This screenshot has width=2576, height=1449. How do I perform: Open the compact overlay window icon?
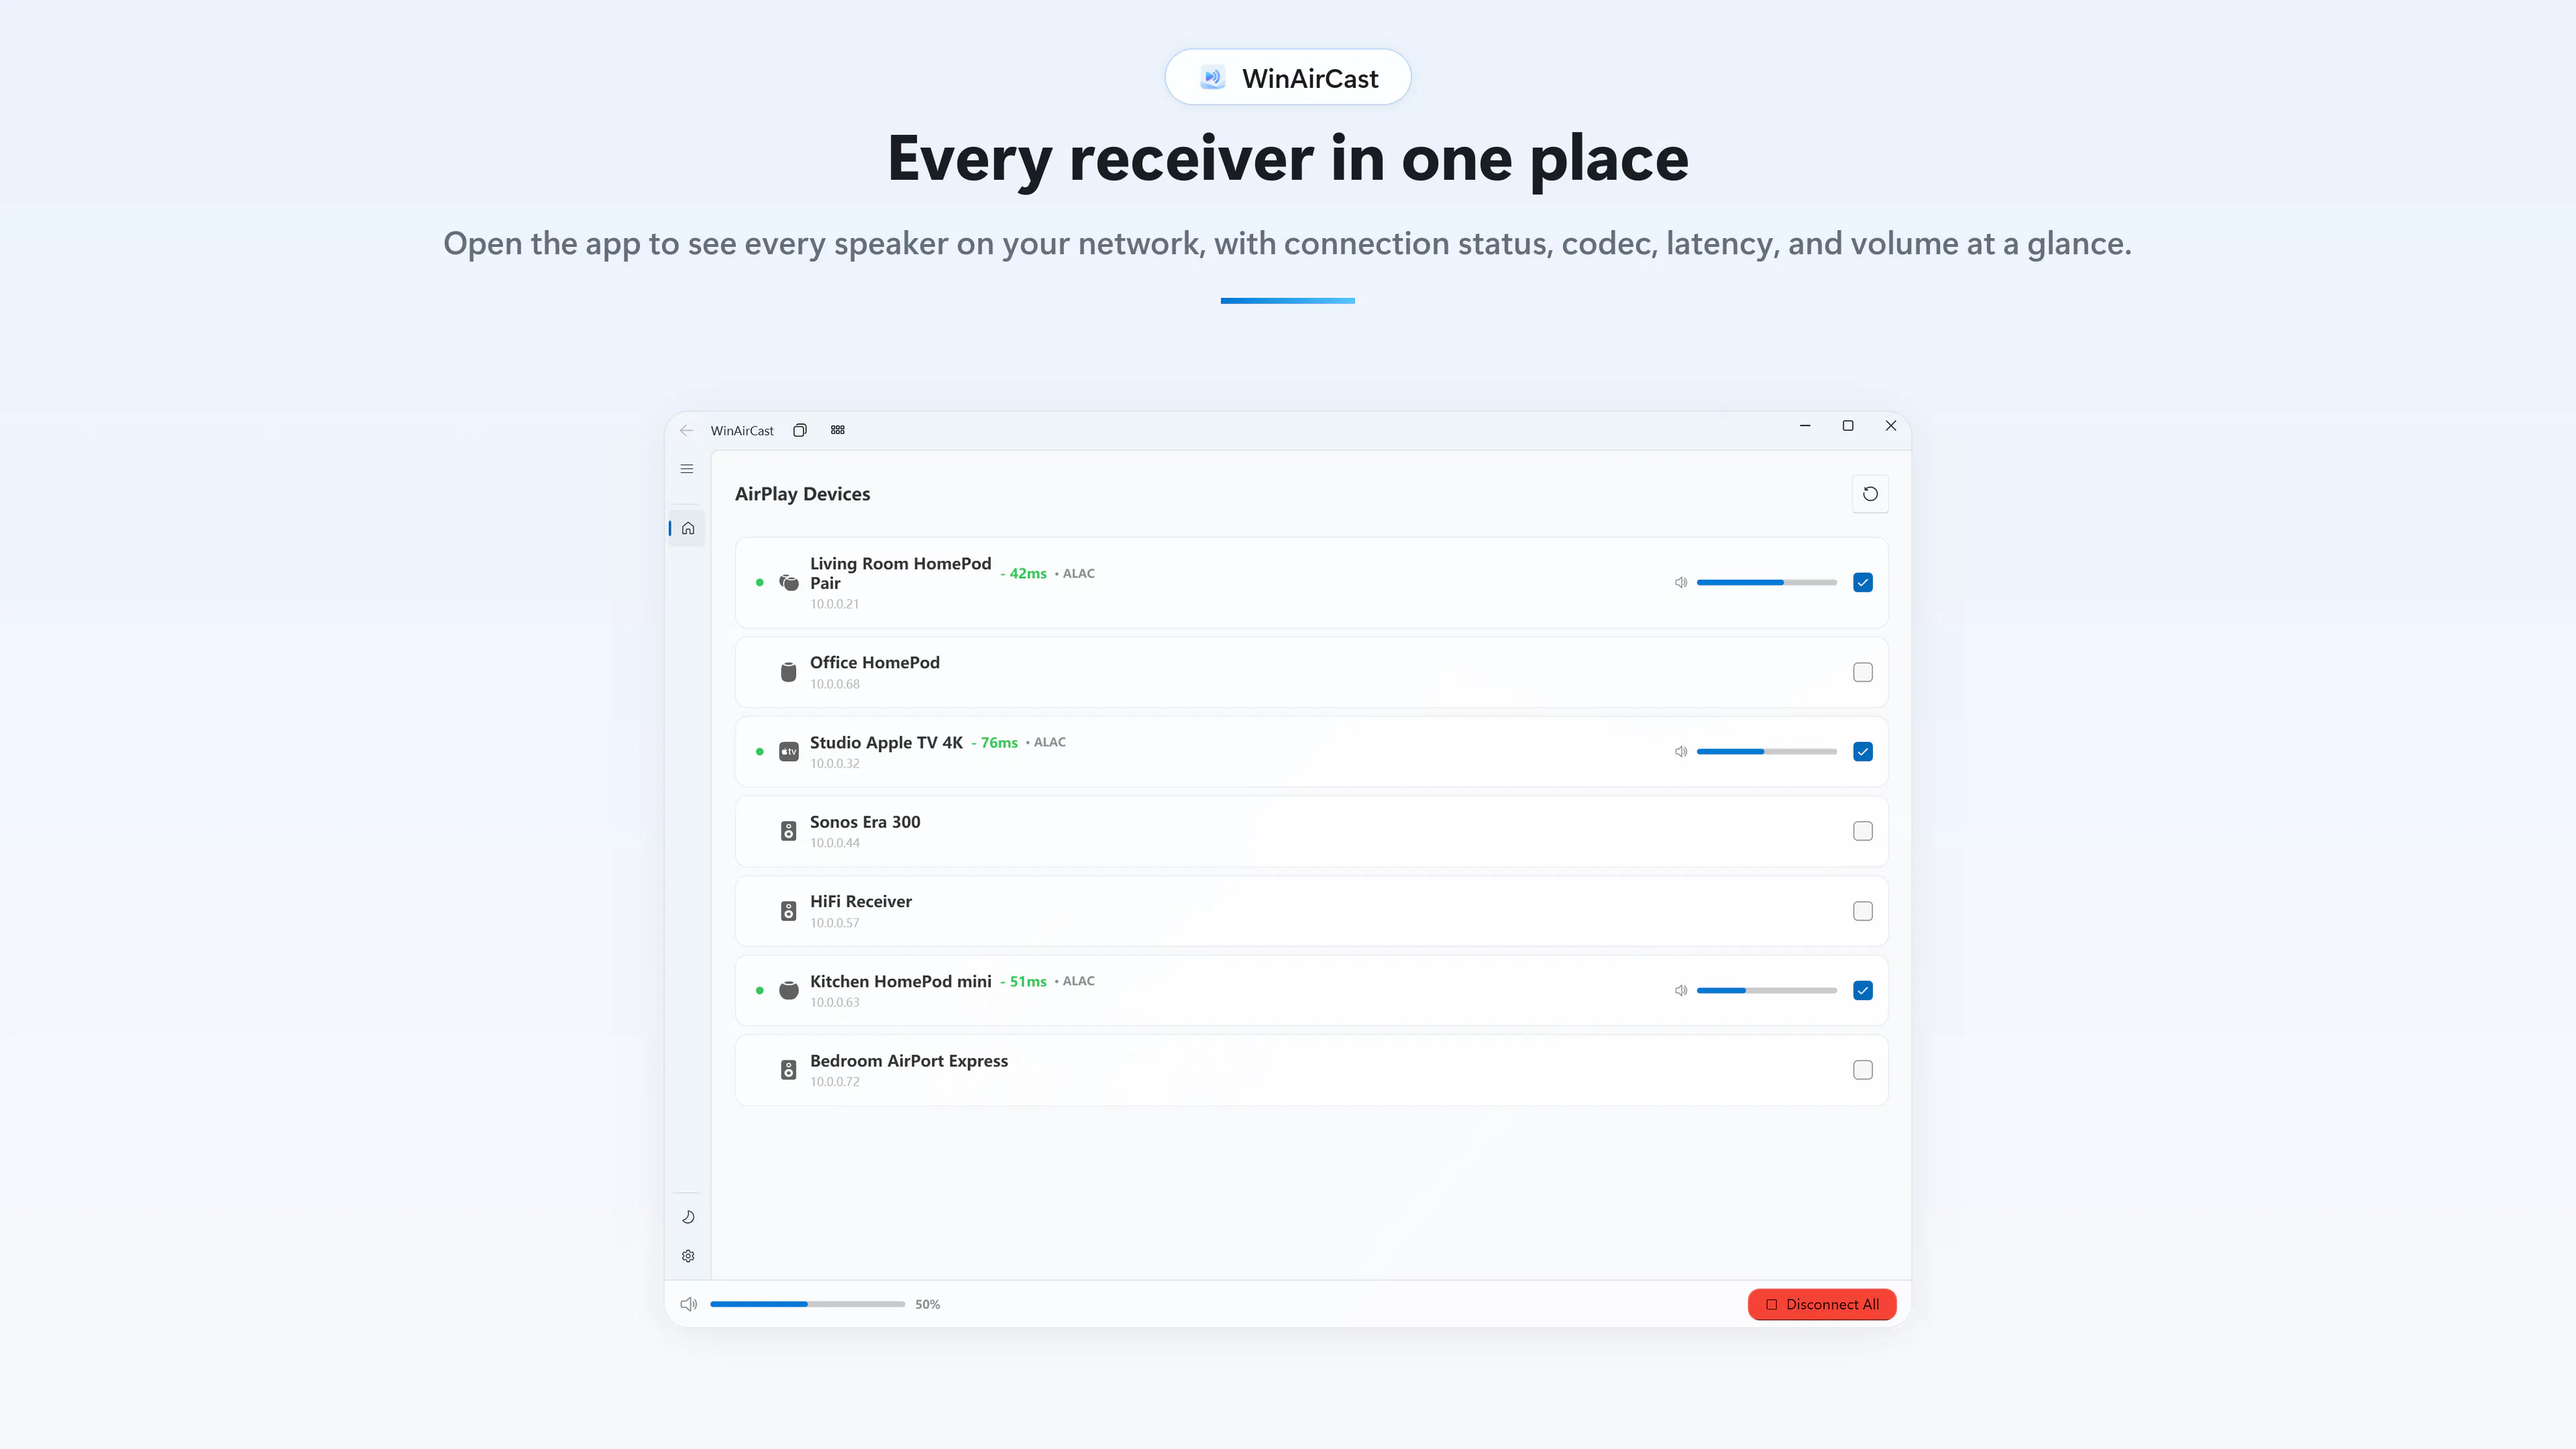800,430
